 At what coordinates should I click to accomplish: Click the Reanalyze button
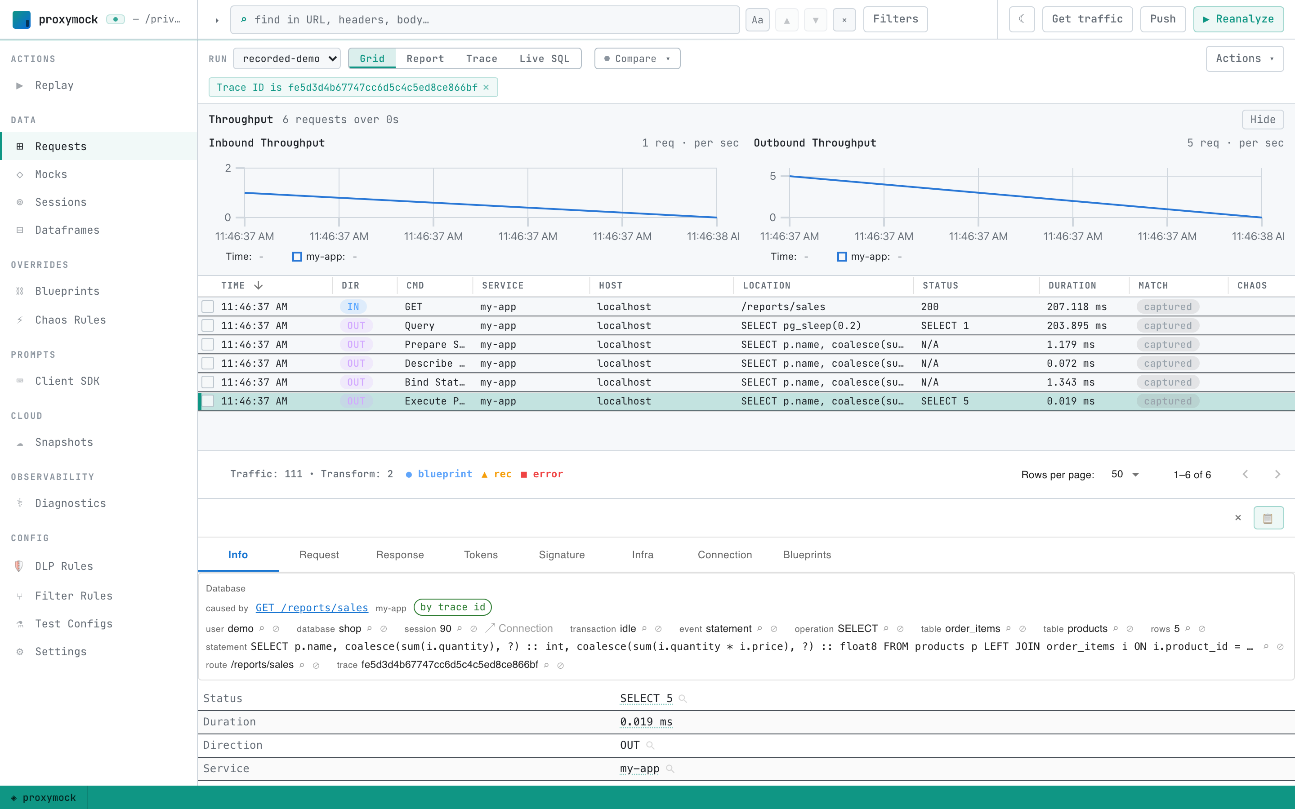tap(1238, 19)
